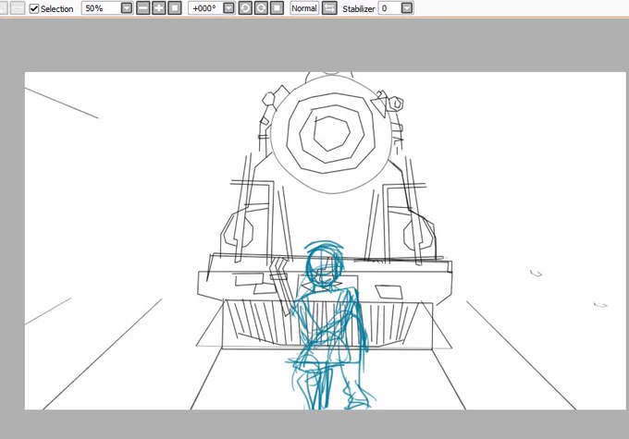Click the Normal view button
Screen dimensions: 629x439
point(304,8)
